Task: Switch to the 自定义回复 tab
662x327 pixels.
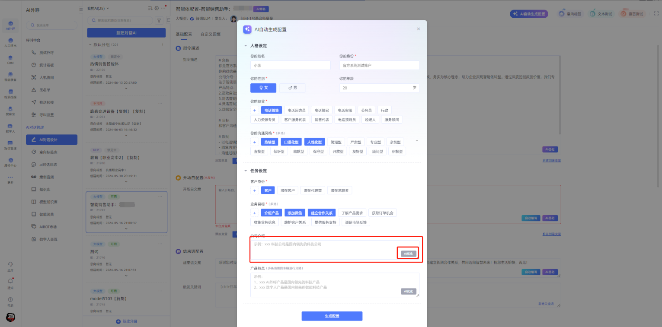Action: (x=211, y=34)
